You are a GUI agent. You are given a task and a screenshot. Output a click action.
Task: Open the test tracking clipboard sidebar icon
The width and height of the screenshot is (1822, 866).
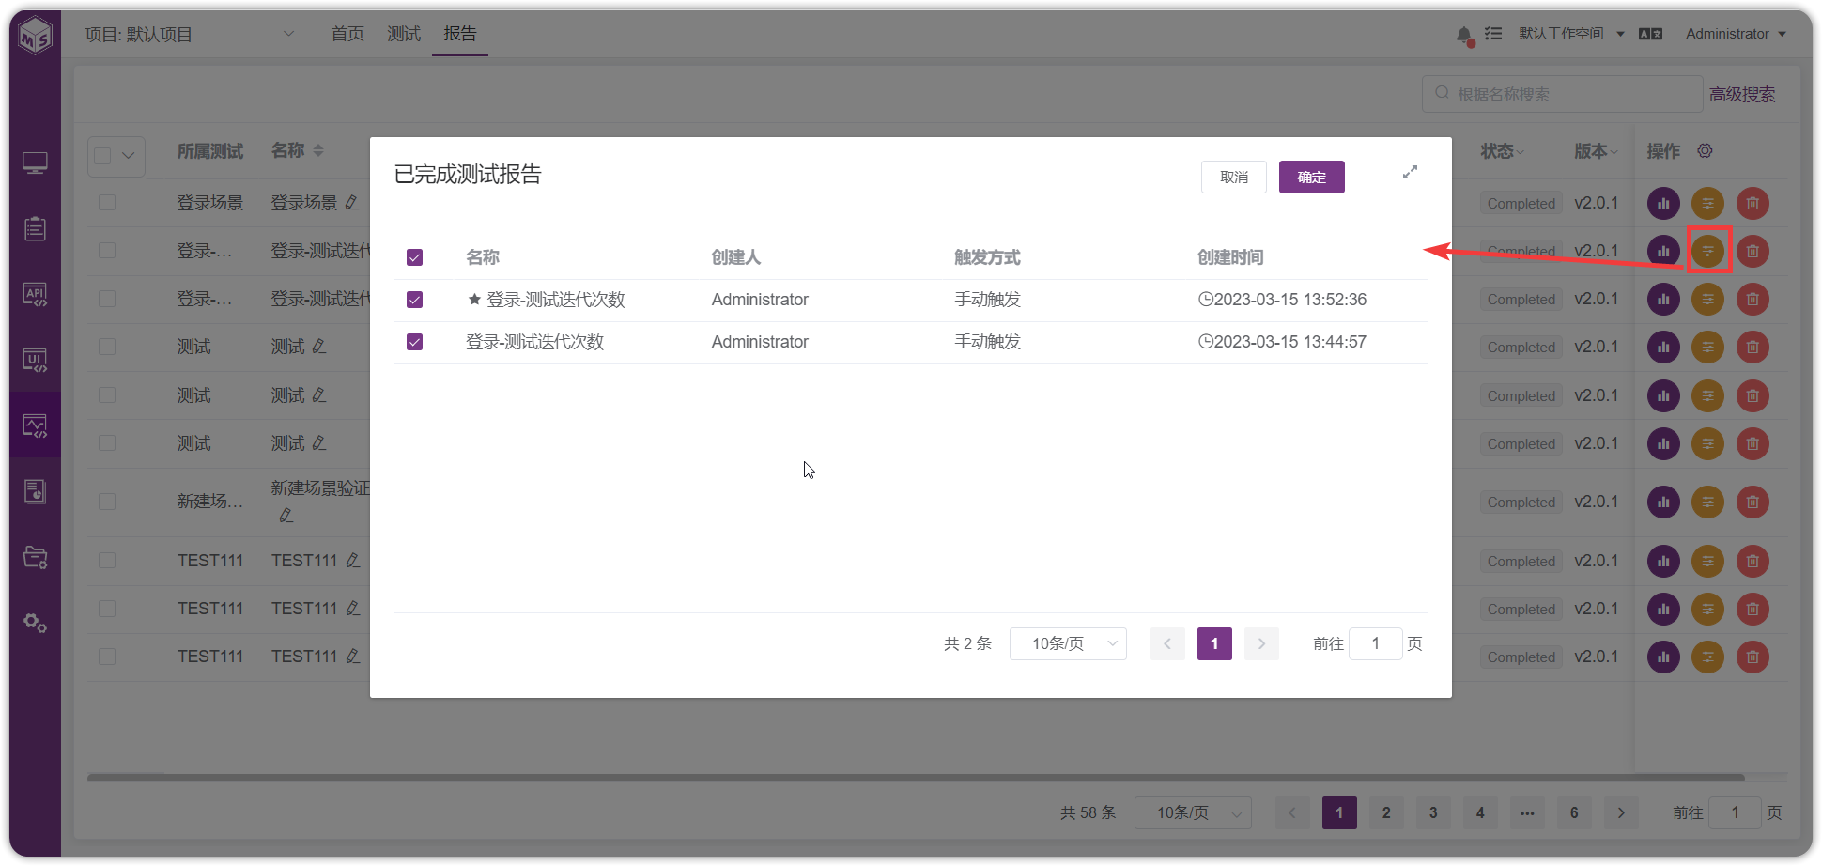click(36, 228)
